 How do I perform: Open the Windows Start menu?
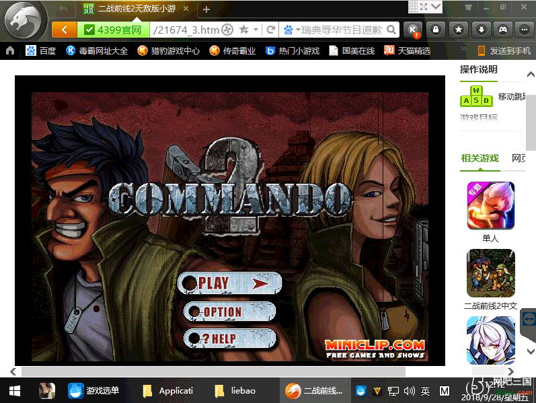[x=15, y=391]
